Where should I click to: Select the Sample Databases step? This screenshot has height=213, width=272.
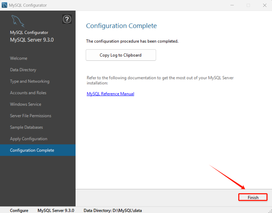(x=27, y=127)
